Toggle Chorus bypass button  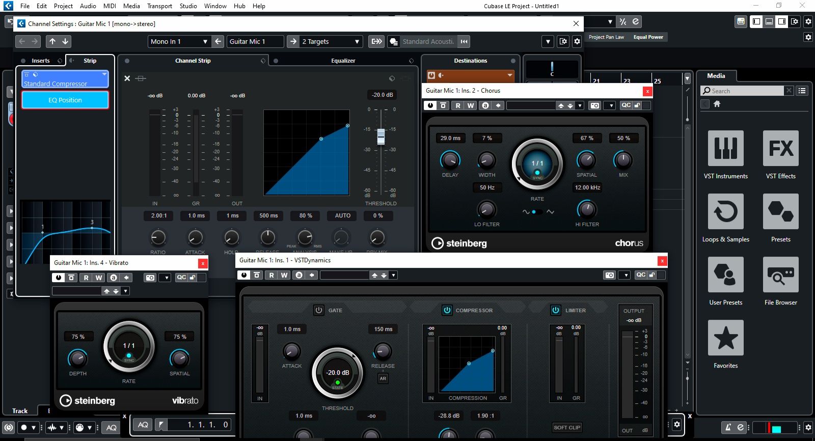(x=444, y=105)
